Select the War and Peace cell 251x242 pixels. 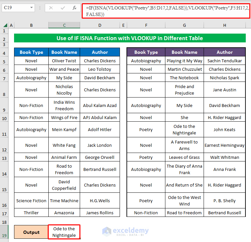(x=64, y=69)
